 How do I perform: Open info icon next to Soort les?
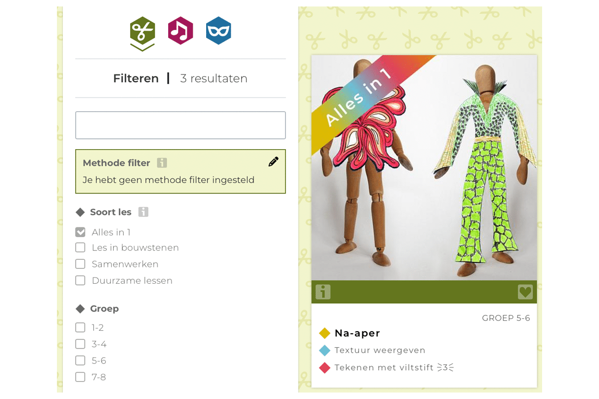(x=143, y=212)
